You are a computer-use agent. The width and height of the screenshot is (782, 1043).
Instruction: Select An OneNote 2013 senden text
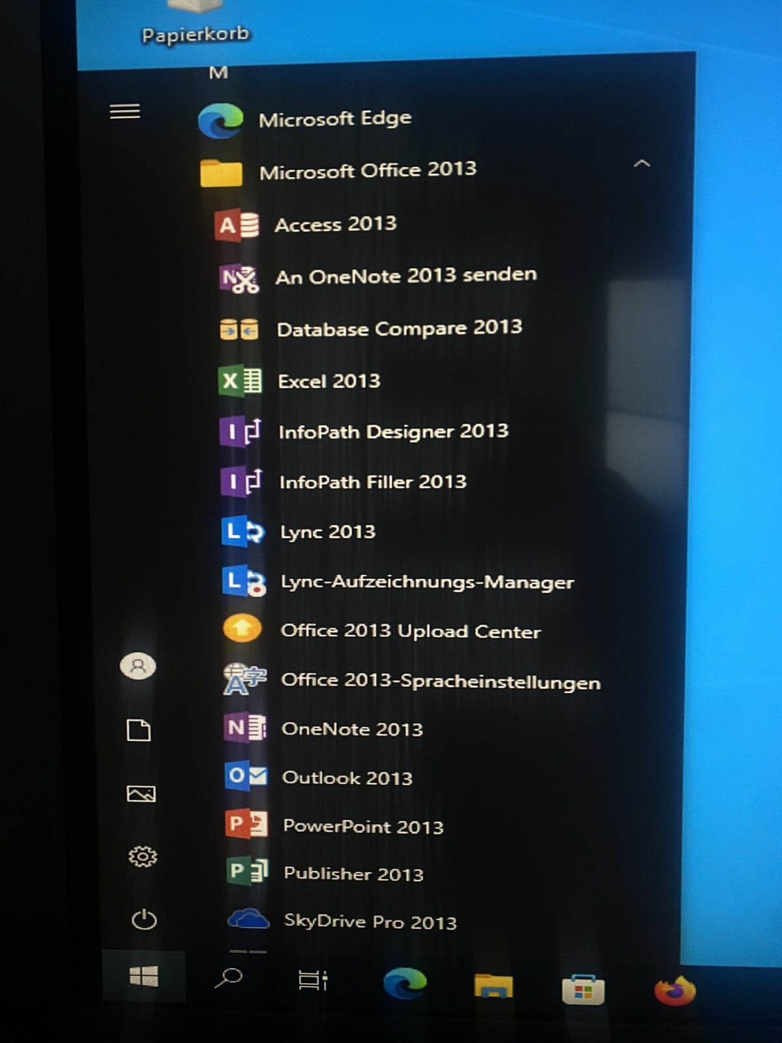pyautogui.click(x=406, y=276)
